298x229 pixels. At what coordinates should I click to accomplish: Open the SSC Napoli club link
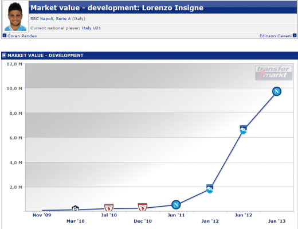pos(42,19)
